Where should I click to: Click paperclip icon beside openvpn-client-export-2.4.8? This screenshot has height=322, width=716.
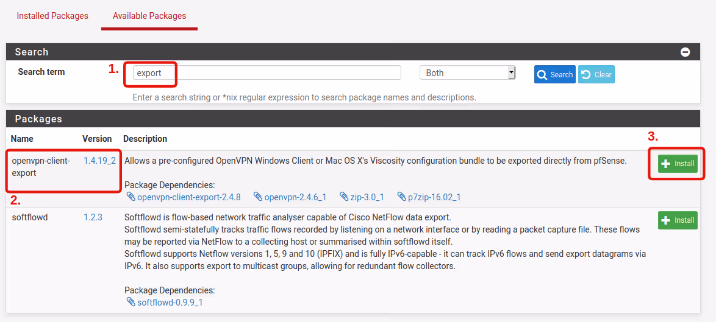point(131,197)
